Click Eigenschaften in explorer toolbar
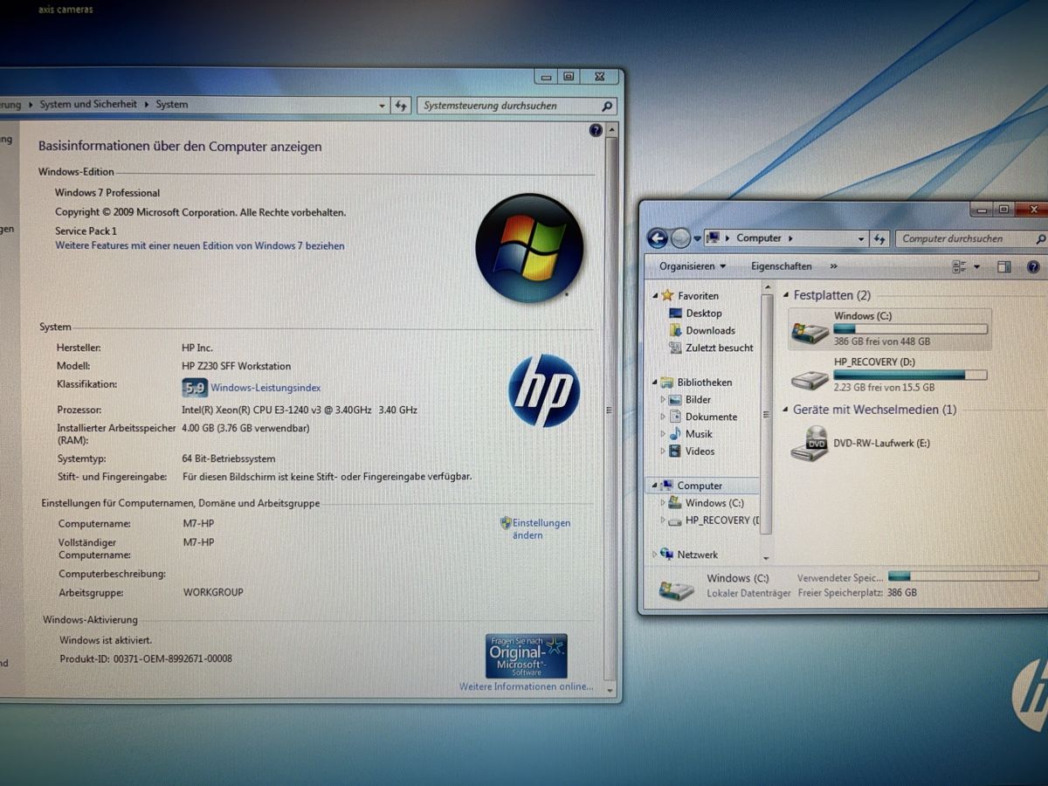The width and height of the screenshot is (1048, 786). click(781, 266)
